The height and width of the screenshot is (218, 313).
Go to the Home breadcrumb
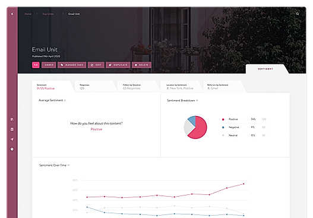(x=28, y=14)
